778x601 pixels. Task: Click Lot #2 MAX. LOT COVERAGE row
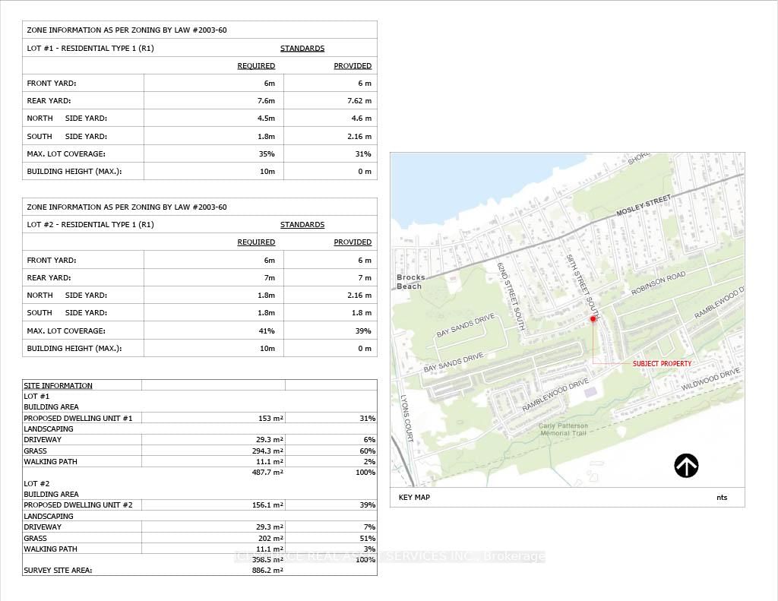tap(200, 331)
